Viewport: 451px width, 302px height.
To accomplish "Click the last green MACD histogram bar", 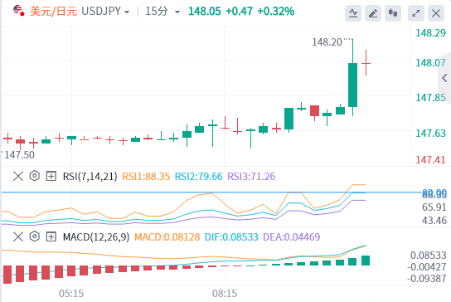I will [366, 261].
